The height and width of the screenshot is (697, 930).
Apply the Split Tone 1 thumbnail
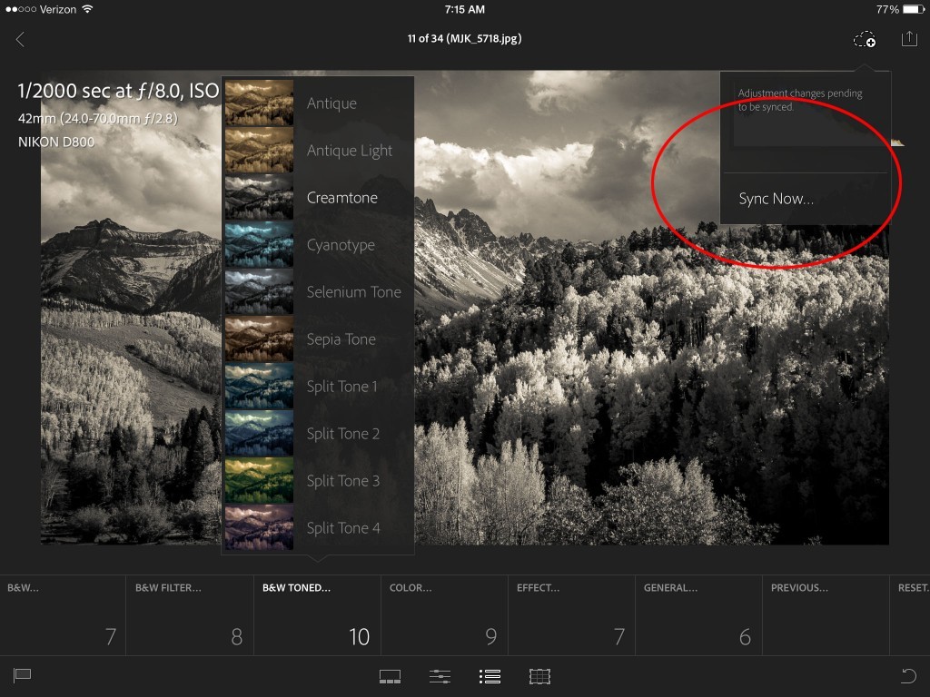tap(259, 386)
